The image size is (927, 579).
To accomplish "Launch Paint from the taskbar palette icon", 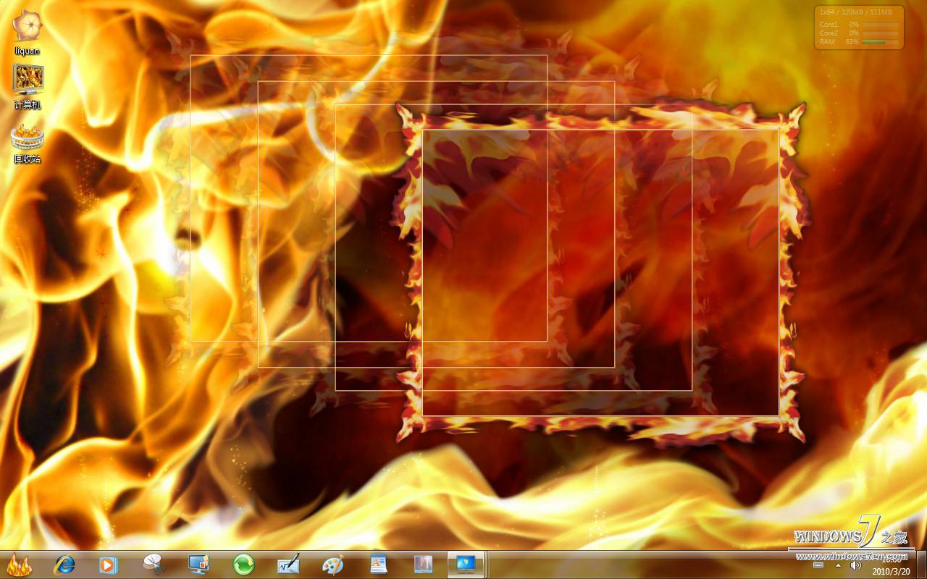I will [332, 565].
